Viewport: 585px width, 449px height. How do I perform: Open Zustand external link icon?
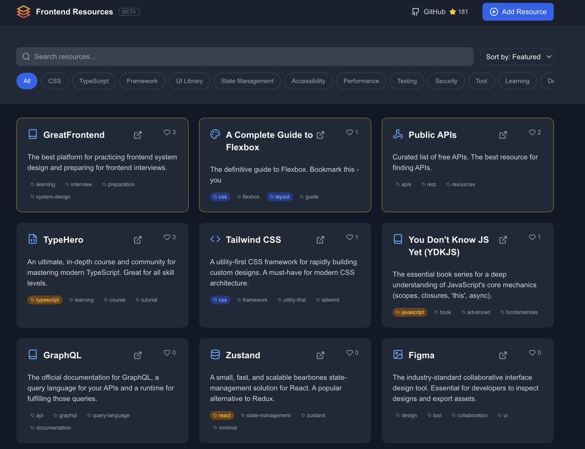tap(320, 355)
